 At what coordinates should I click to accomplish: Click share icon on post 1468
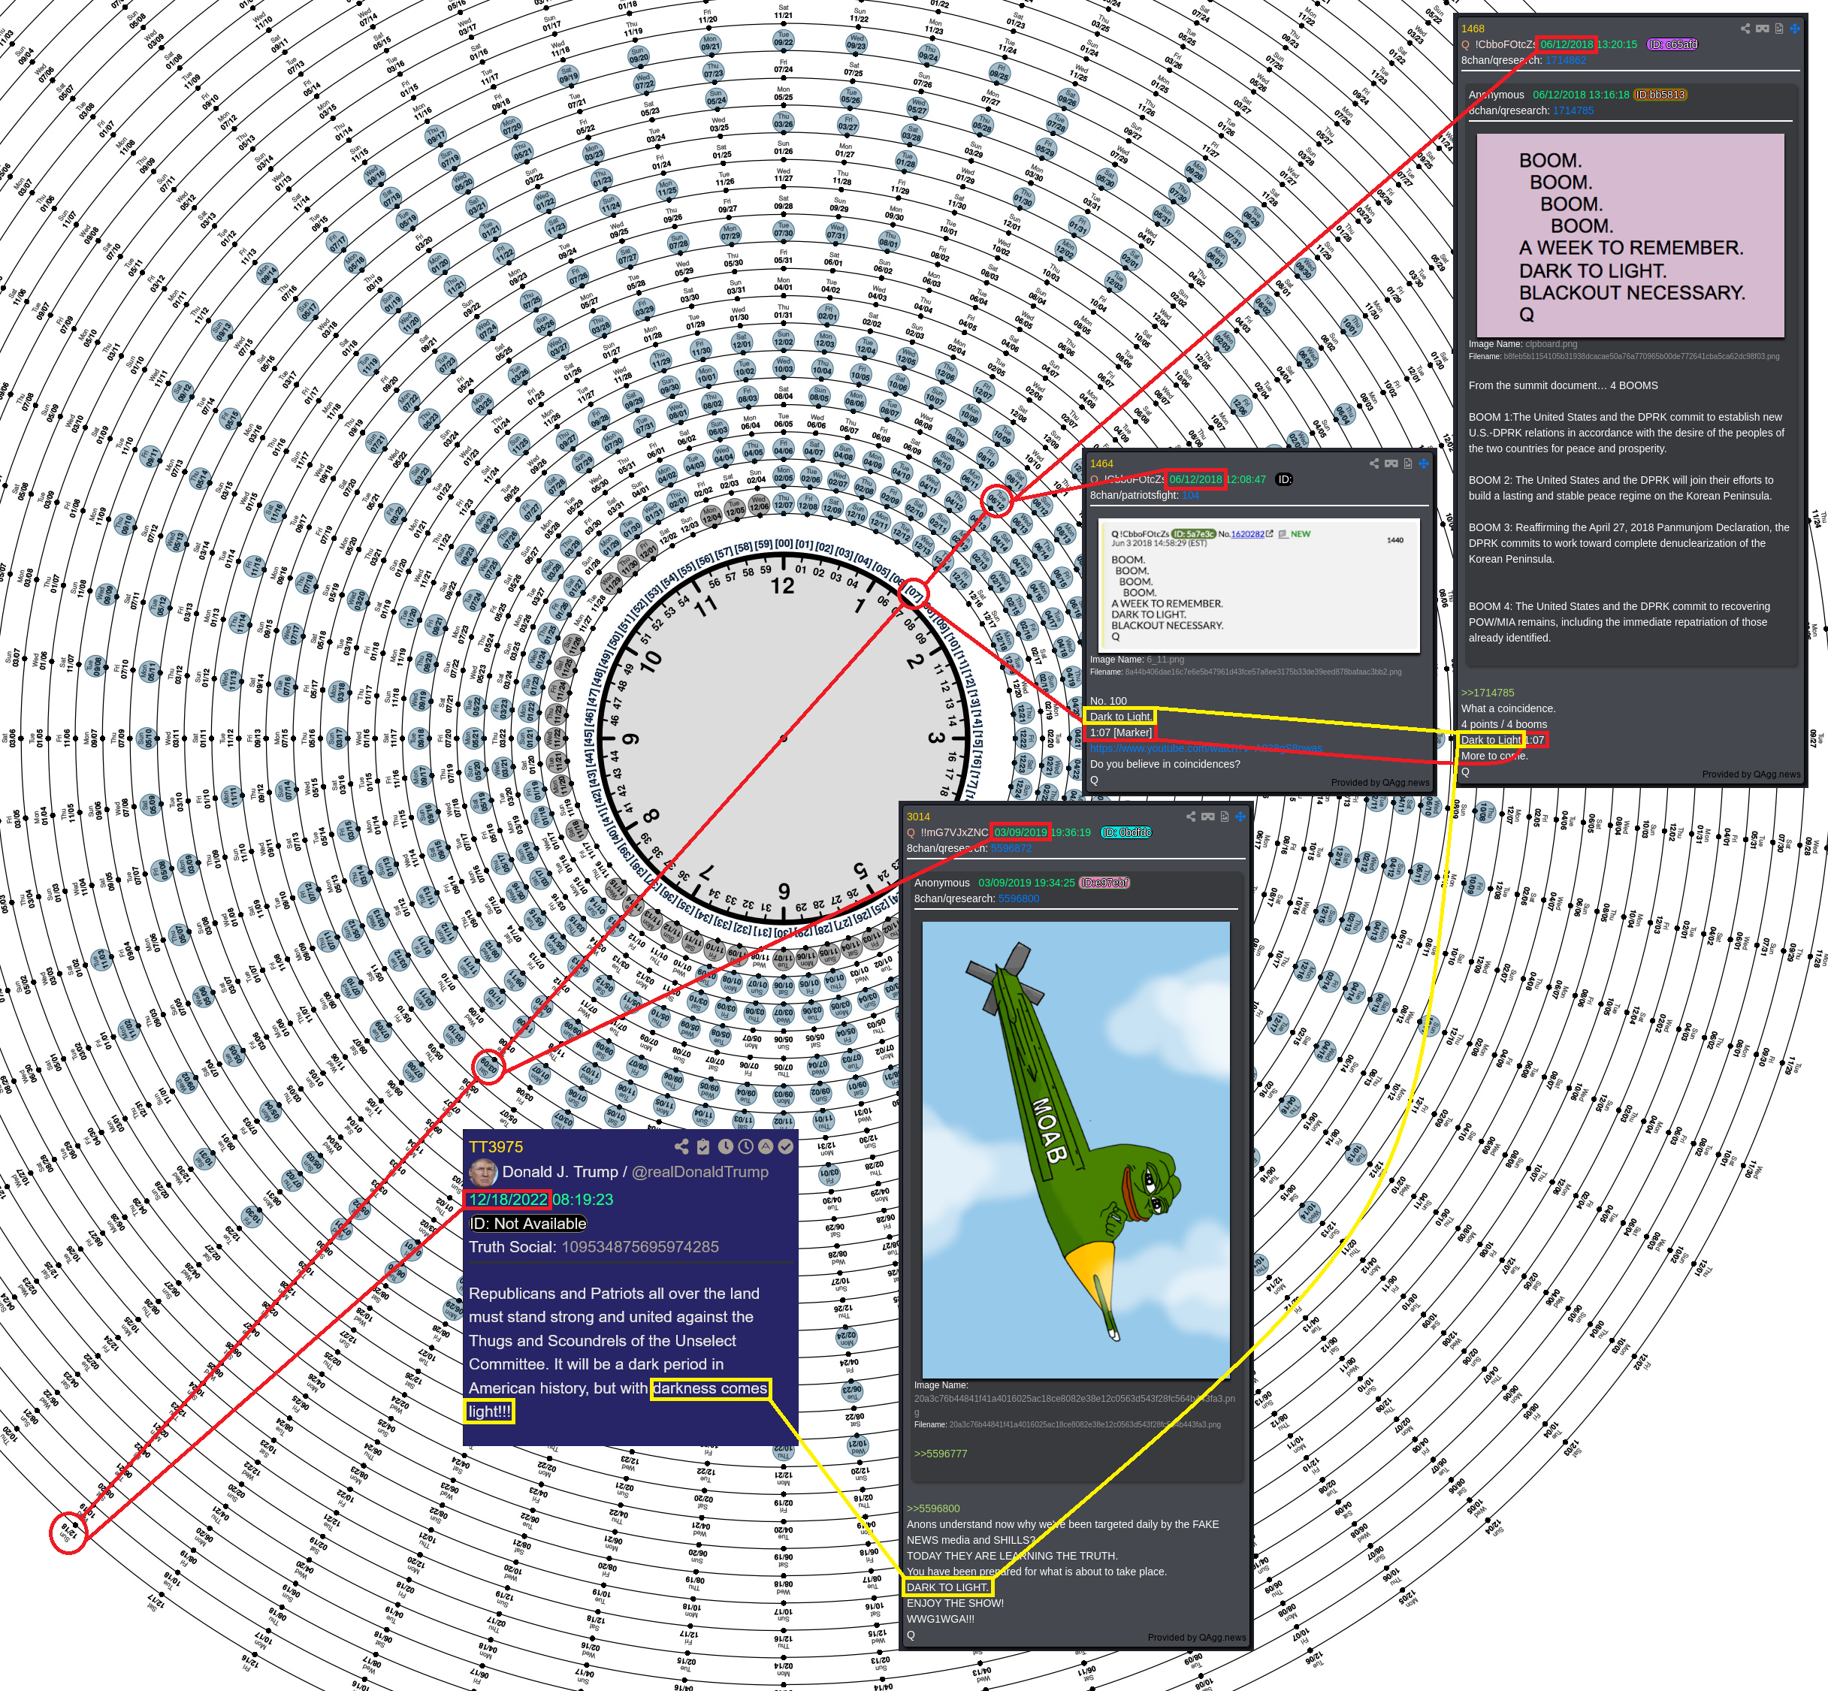[1745, 29]
